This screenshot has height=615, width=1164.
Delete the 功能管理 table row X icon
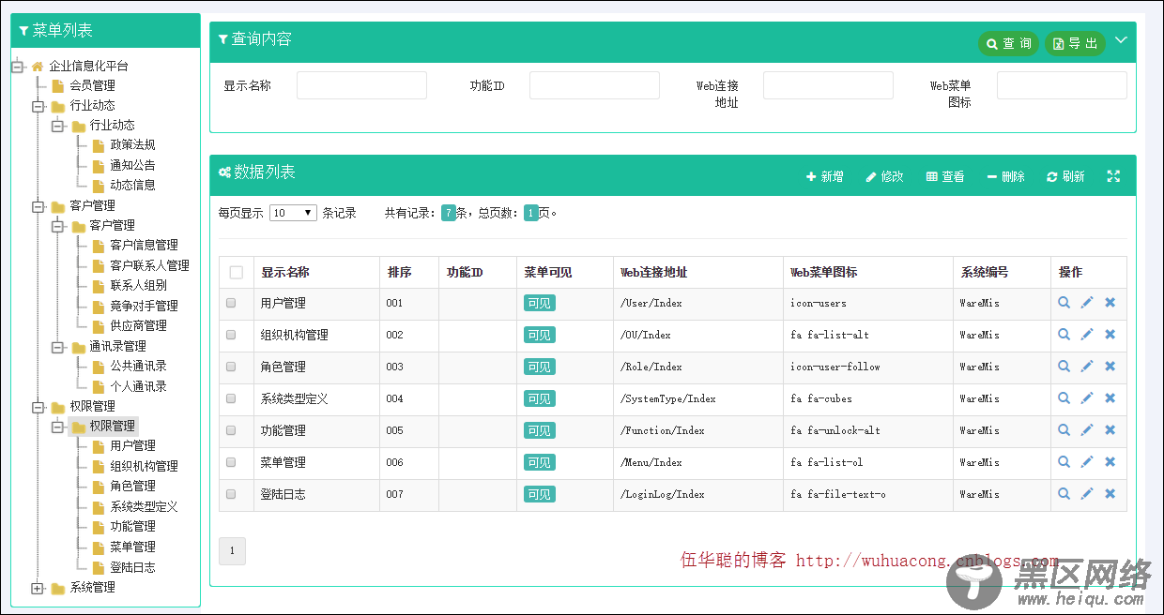coord(1110,430)
